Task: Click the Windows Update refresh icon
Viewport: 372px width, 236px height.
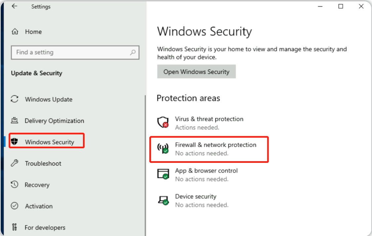Action: 15,99
